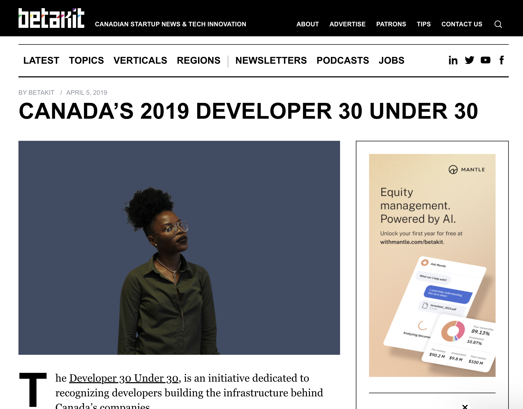The height and width of the screenshot is (409, 523).
Task: Click the Contact Us link
Action: 462,24
